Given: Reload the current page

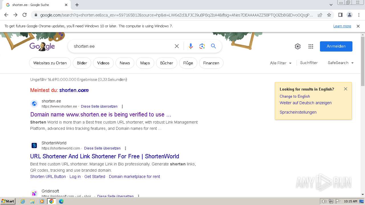Looking at the screenshot, I should (x=25, y=15).
